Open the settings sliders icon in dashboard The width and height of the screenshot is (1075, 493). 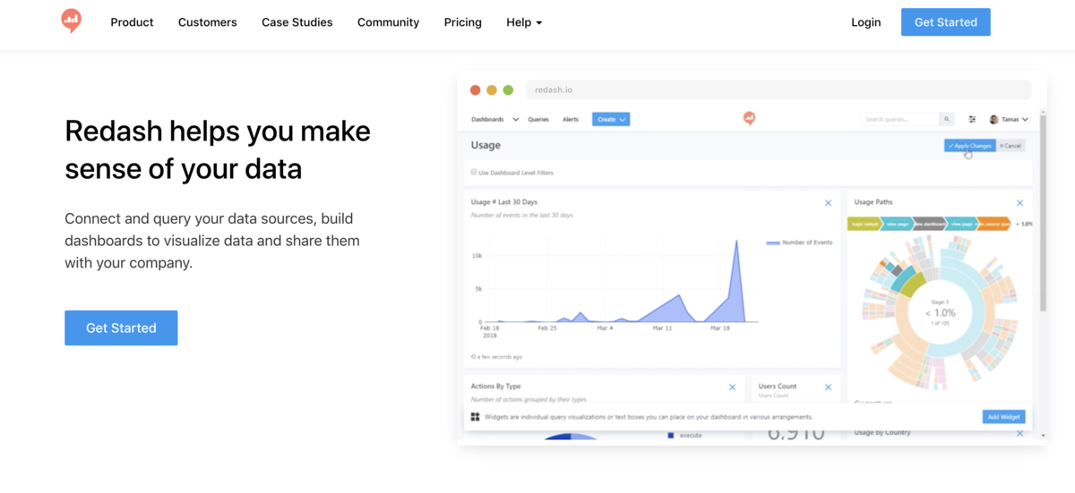pyautogui.click(x=972, y=119)
